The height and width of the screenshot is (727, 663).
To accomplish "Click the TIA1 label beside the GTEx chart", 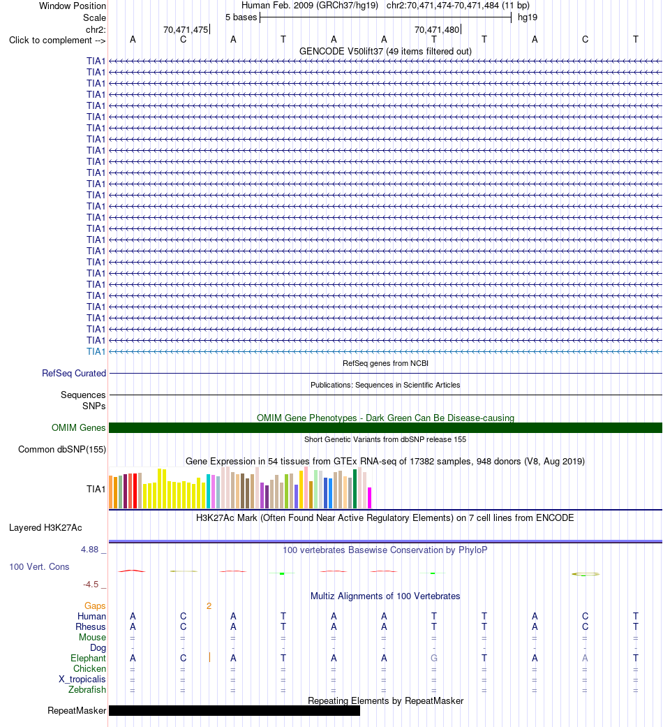I will coord(96,489).
